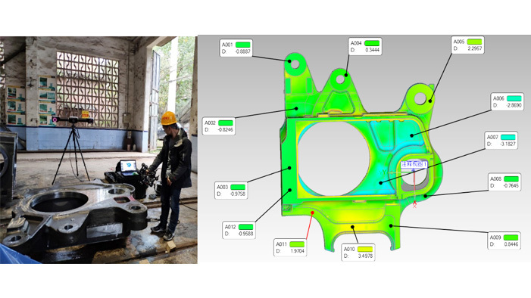This screenshot has height=298, width=531.
Task: Click the red A011 measurement point
Action: point(313,213)
